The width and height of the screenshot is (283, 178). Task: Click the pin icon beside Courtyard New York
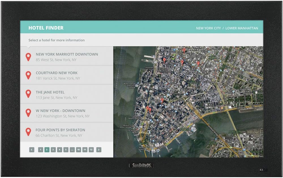pyautogui.click(x=28, y=75)
